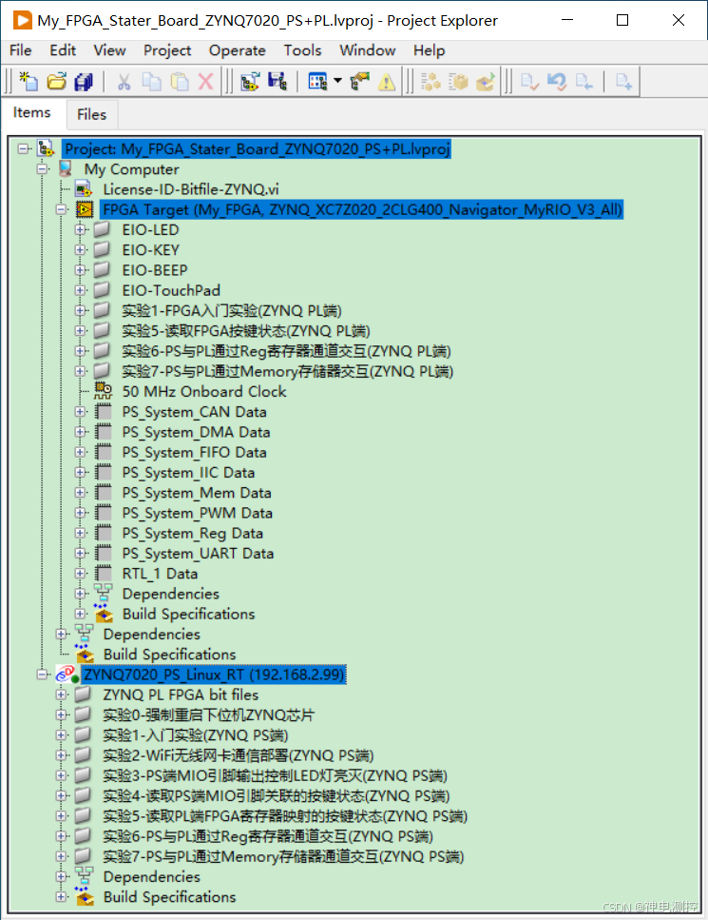Select the PS_System_FIFO Data item
Image resolution: width=708 pixels, height=920 pixels.
tap(194, 452)
